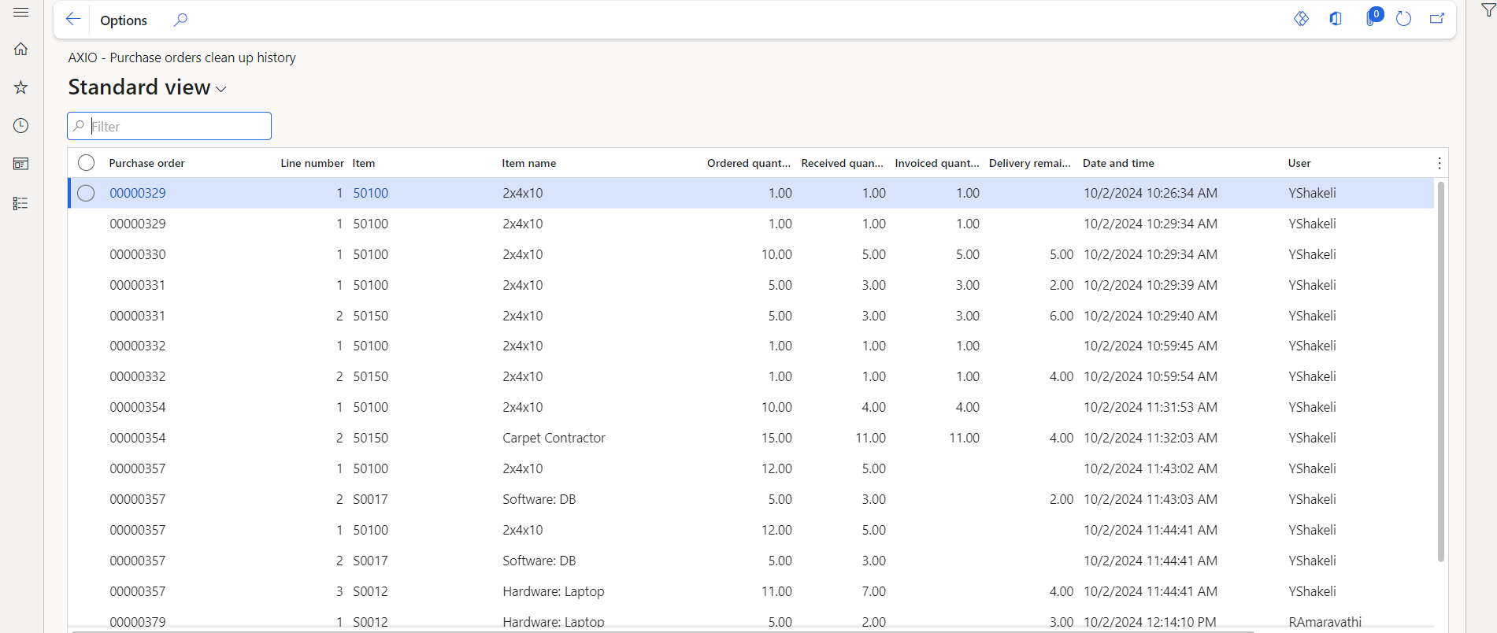Select the first row's checkbox for 00000329
This screenshot has height=633, width=1497.
[87, 194]
